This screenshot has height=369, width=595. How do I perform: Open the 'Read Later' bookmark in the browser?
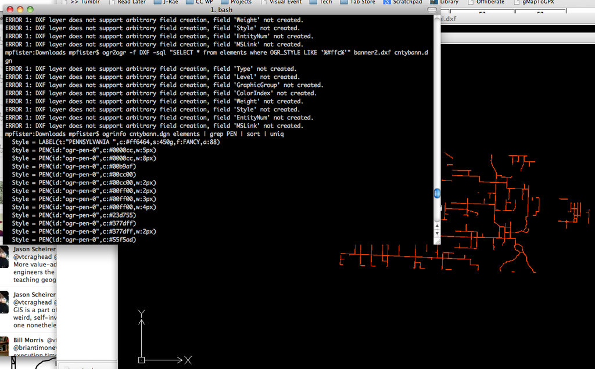tap(128, 2)
